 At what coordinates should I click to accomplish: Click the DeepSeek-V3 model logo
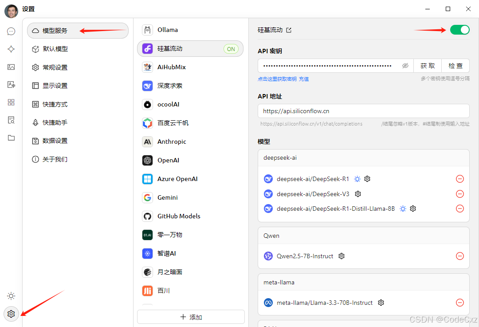268,194
